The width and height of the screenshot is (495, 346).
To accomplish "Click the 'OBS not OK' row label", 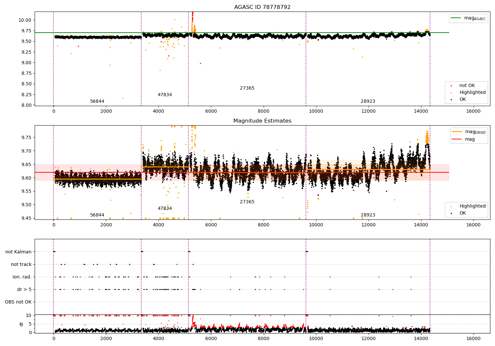I will point(18,302).
